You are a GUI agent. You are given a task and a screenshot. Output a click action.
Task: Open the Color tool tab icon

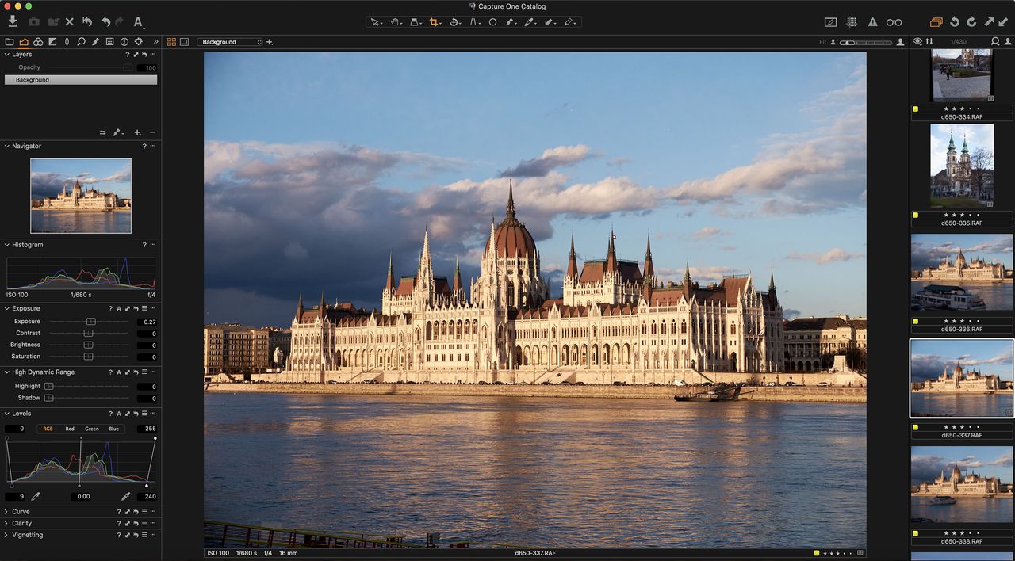click(37, 41)
